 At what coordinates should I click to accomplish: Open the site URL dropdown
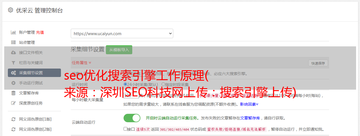pos(122,33)
